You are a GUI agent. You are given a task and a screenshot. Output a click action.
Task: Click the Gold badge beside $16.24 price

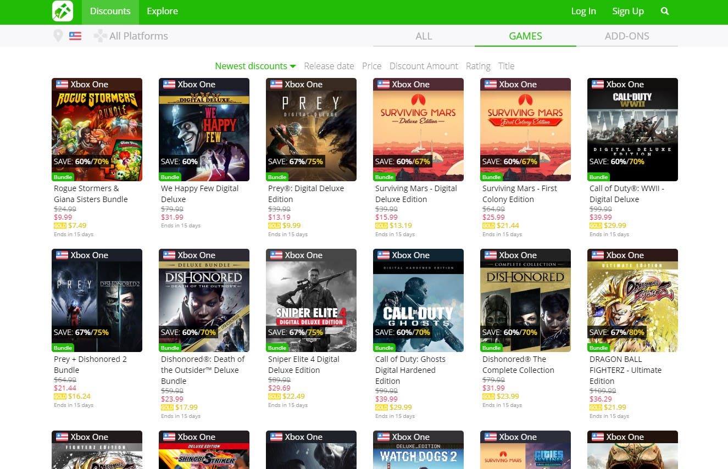tap(60, 397)
